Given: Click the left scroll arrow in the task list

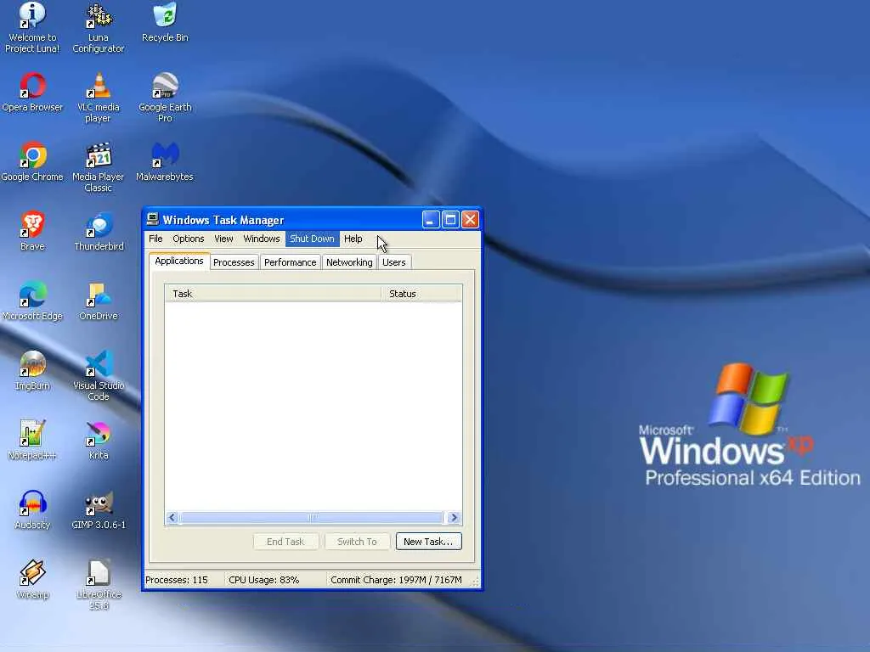Looking at the screenshot, I should pos(172,517).
